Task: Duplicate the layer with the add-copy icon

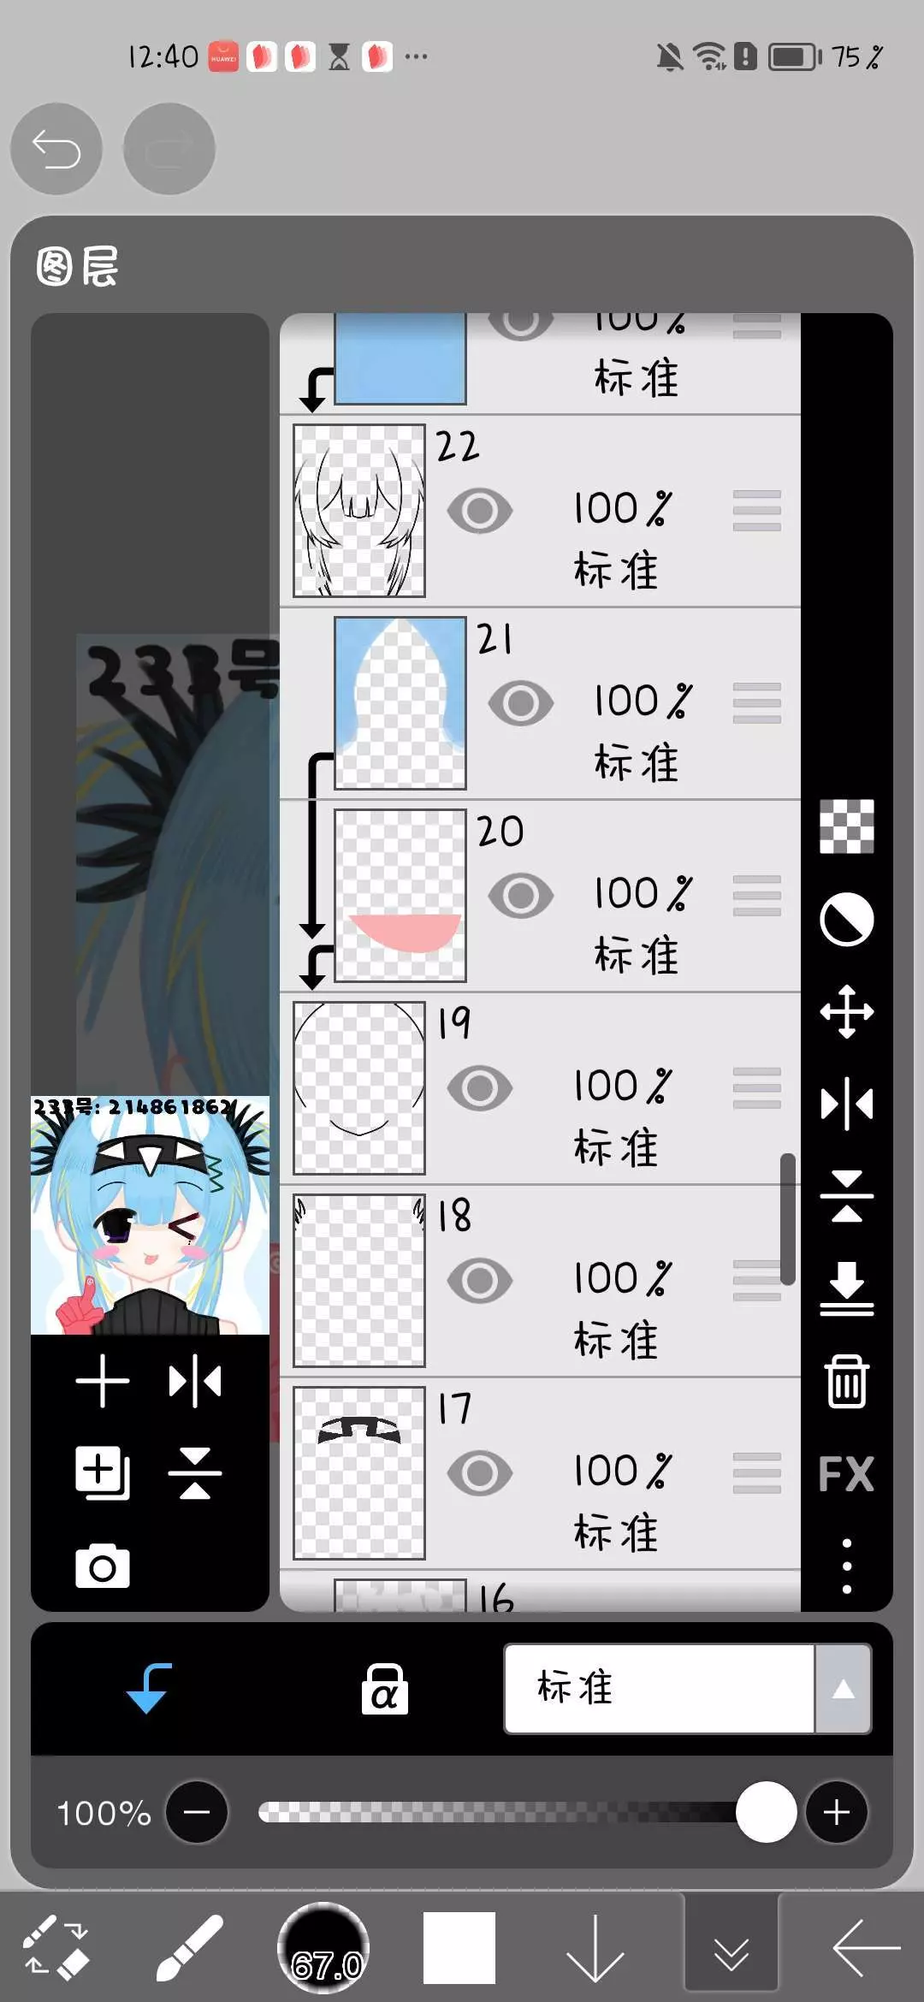Action: (x=103, y=1473)
